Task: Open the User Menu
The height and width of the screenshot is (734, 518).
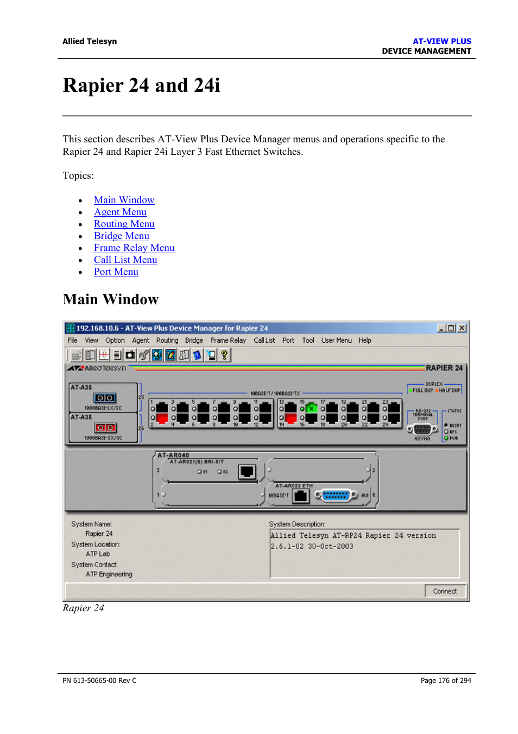Action: click(337, 340)
